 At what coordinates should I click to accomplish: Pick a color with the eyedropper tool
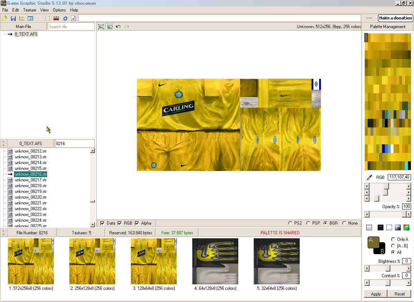[x=369, y=177]
